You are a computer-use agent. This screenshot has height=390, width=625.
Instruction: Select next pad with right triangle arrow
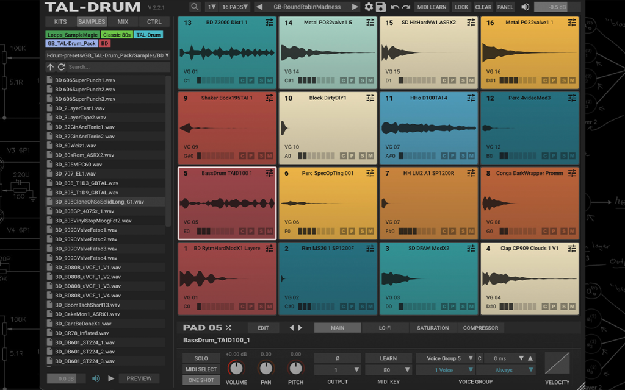tap(300, 327)
